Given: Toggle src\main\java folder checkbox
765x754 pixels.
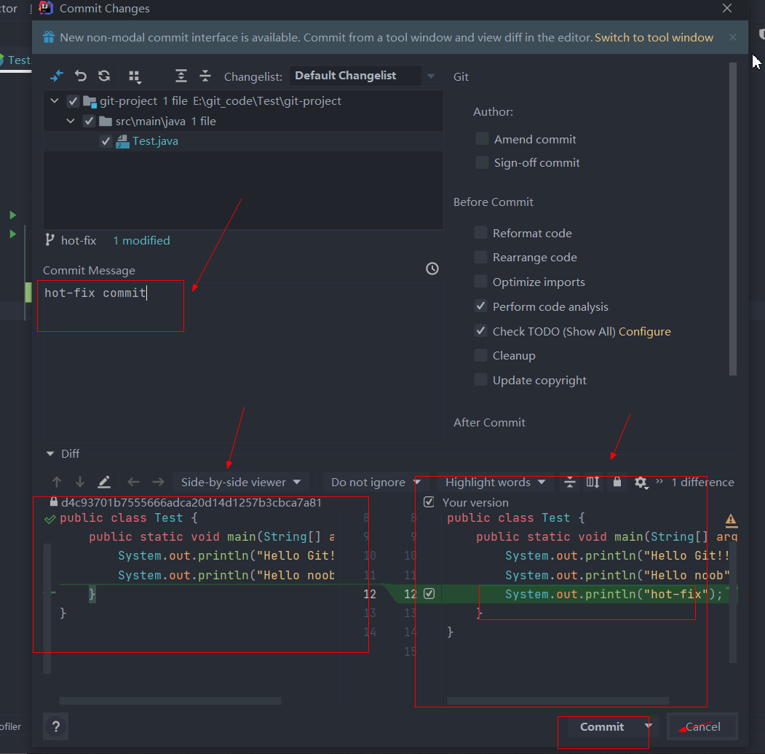Looking at the screenshot, I should (x=89, y=121).
